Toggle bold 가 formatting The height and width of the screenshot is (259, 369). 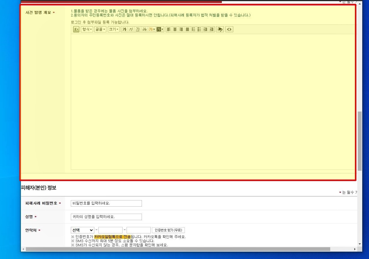pos(124,29)
